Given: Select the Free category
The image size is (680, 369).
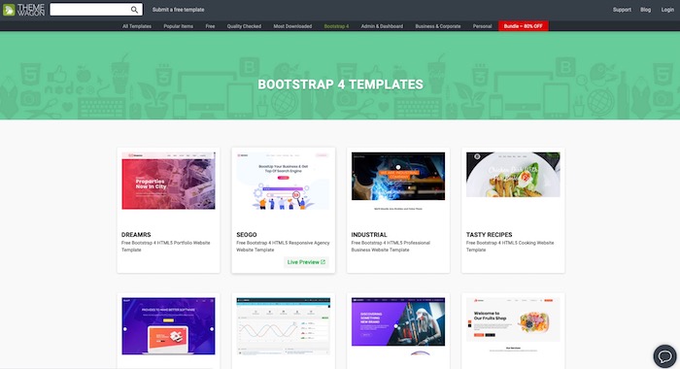Looking at the screenshot, I should (210, 26).
